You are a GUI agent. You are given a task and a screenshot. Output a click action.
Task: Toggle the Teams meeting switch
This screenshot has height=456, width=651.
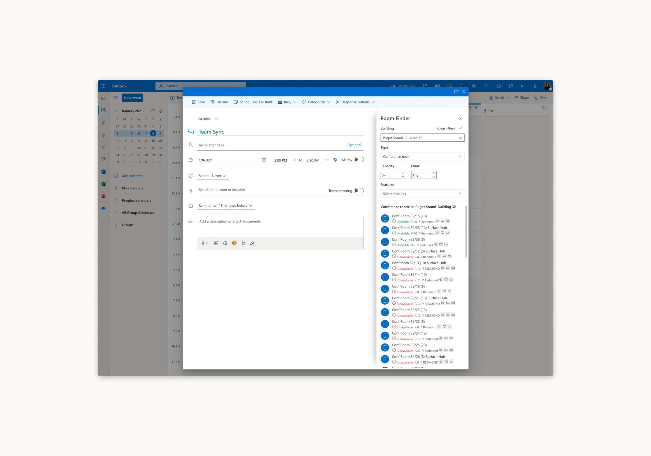point(358,191)
